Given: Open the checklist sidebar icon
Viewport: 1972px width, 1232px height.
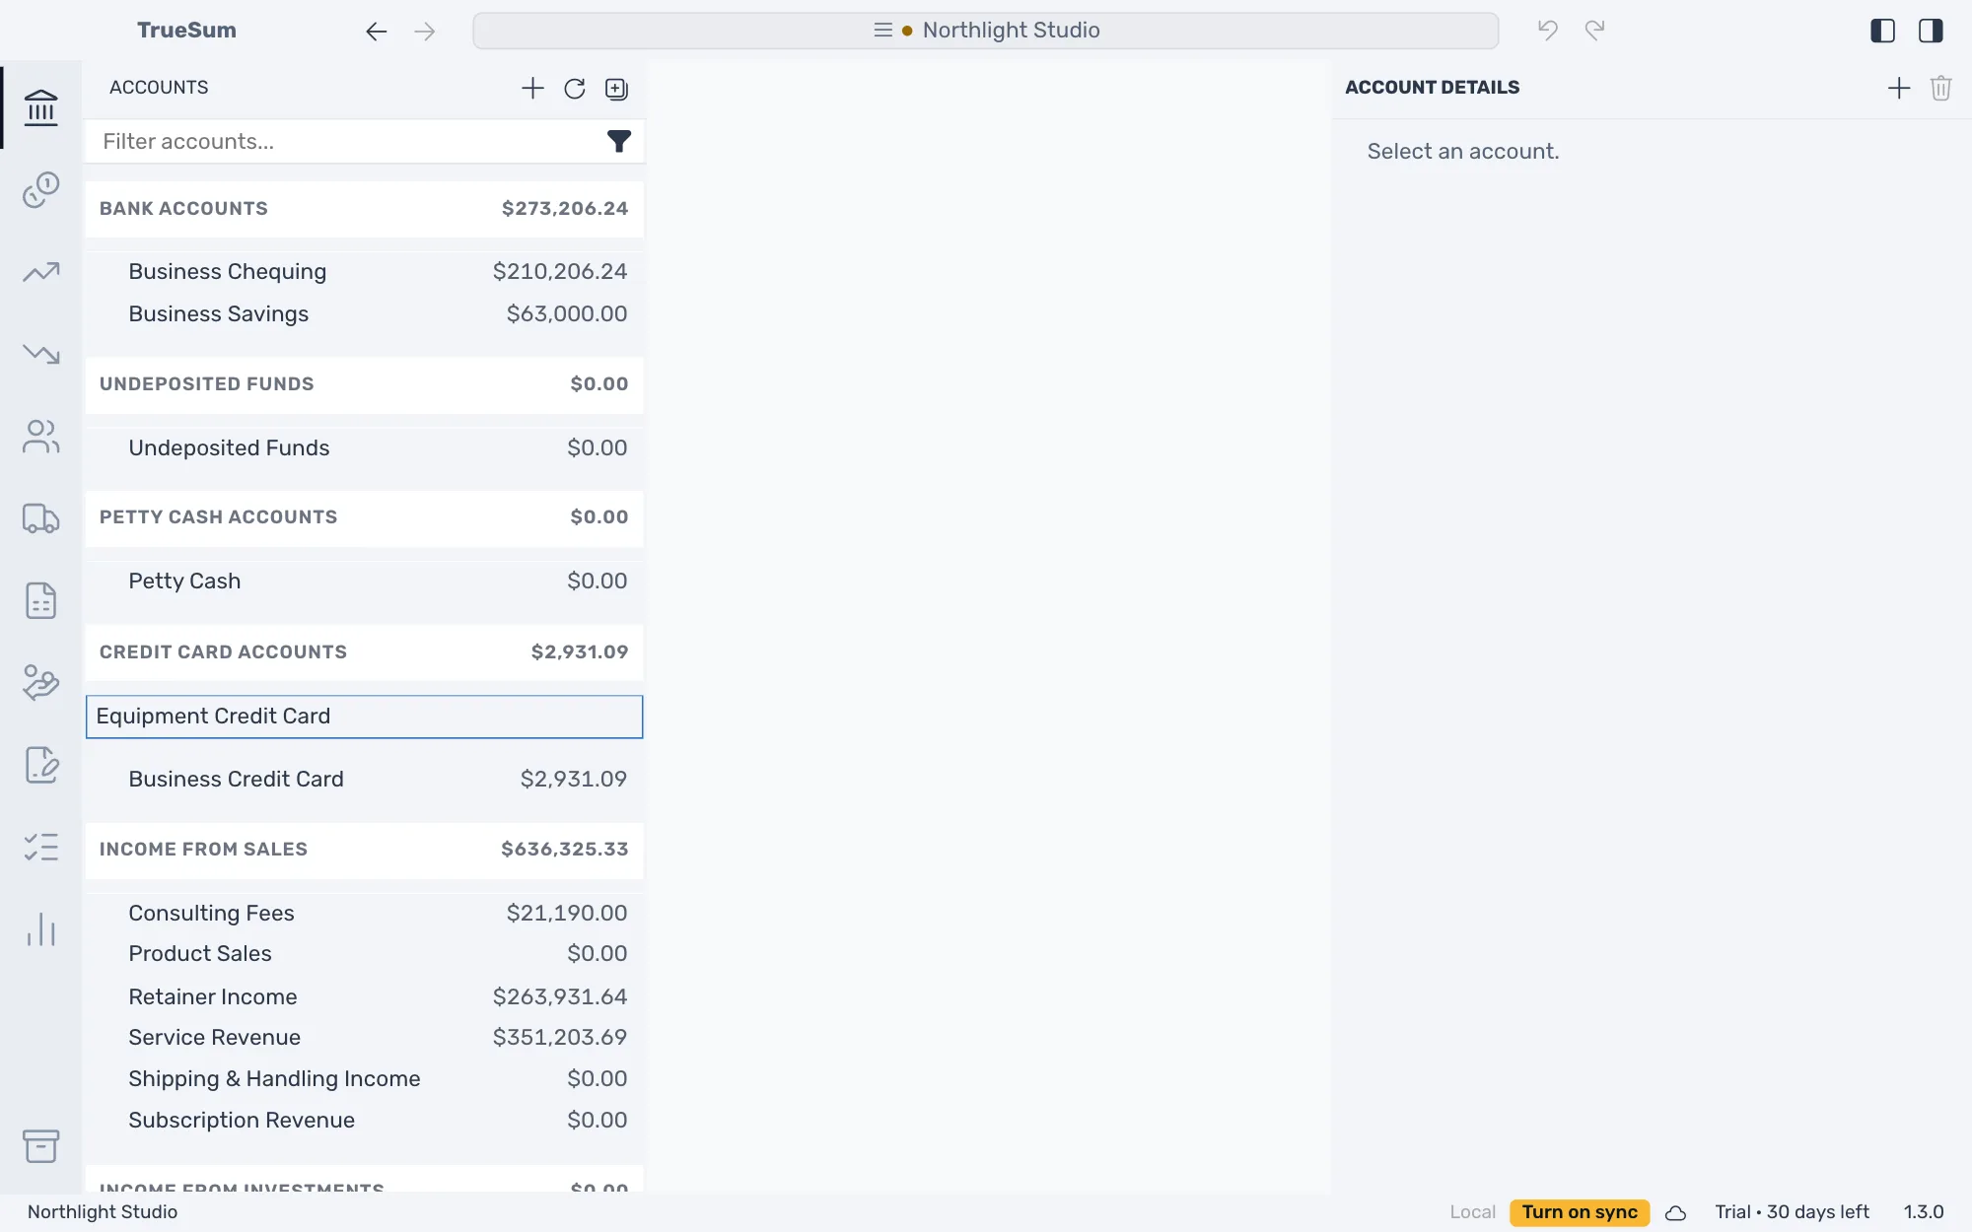Looking at the screenshot, I should coord(40,847).
